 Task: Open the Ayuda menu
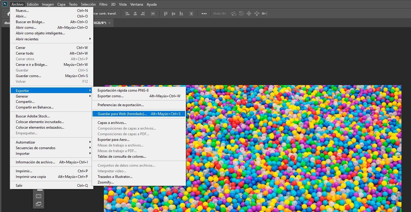151,4
